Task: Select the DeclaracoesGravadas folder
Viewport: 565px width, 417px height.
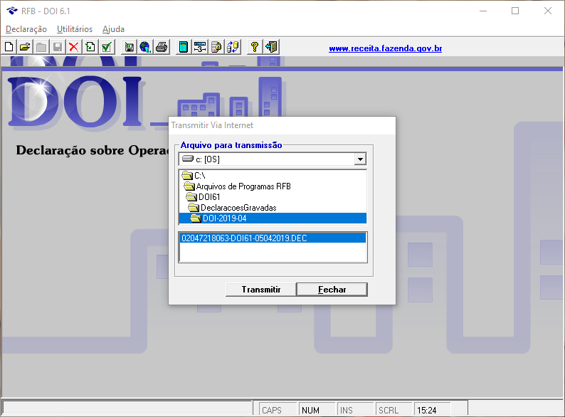Action: 273,208
